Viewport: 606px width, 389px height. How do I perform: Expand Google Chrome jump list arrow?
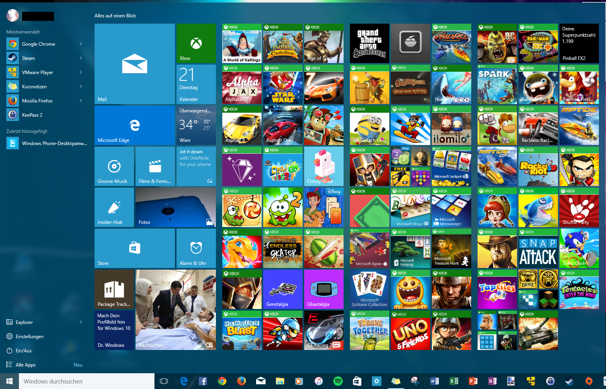pos(81,44)
